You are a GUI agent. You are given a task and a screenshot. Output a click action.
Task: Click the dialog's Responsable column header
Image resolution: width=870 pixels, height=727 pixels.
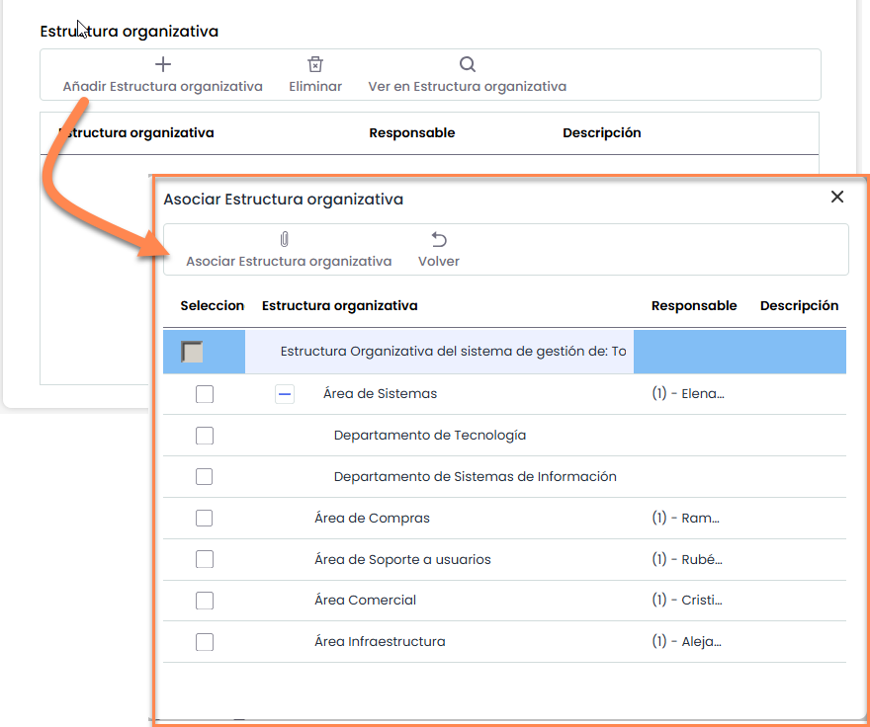[x=694, y=305]
